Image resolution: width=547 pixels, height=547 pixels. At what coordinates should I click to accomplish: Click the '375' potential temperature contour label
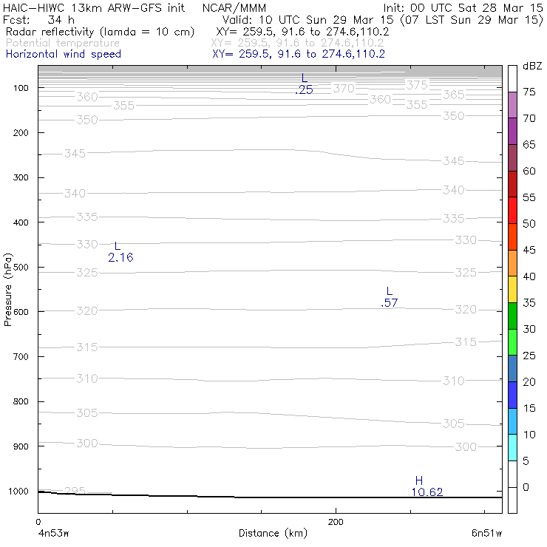417,85
